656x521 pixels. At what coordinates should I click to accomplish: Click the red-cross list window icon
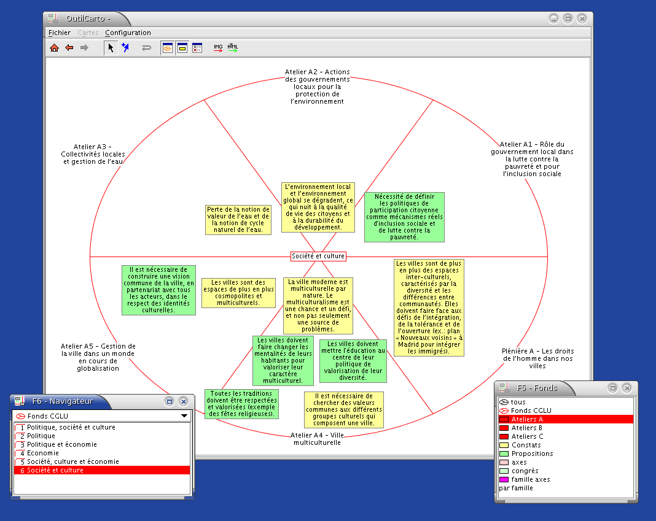197,48
